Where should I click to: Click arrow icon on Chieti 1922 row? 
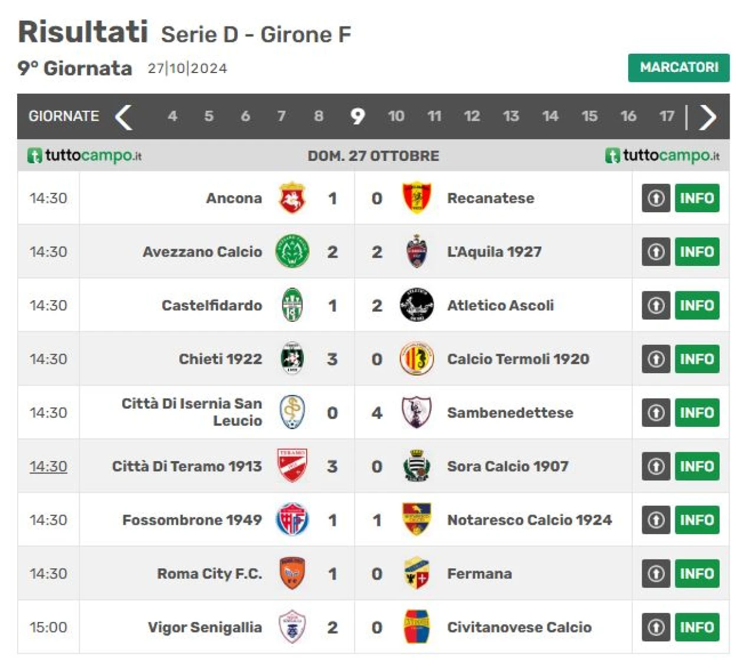[656, 359]
